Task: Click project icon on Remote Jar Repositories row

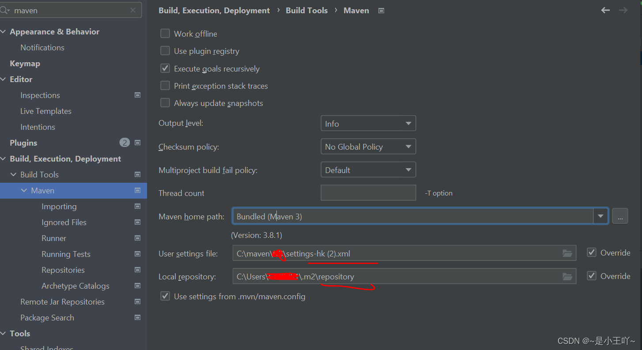Action: pos(137,301)
